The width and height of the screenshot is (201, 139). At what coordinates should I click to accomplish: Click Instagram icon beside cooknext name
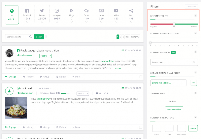click(18, 88)
